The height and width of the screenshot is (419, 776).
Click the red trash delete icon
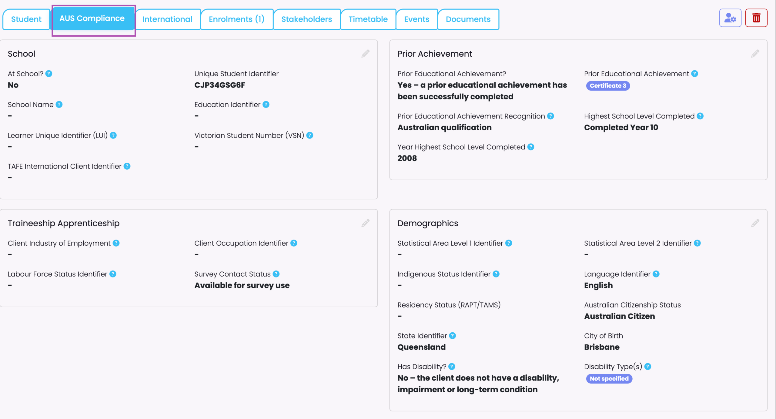click(x=756, y=18)
